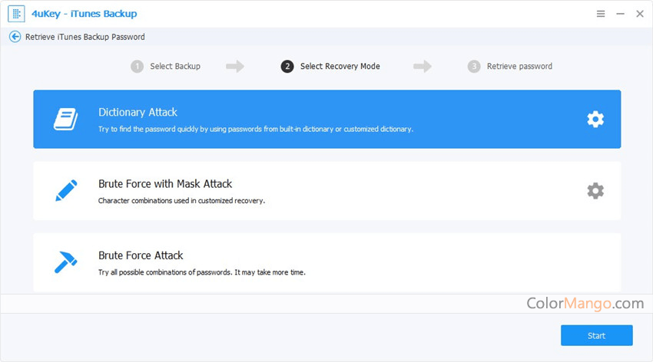Click the Brute Force Attack hammer icon
Screen dimensions: 653x362
pyautogui.click(x=65, y=262)
